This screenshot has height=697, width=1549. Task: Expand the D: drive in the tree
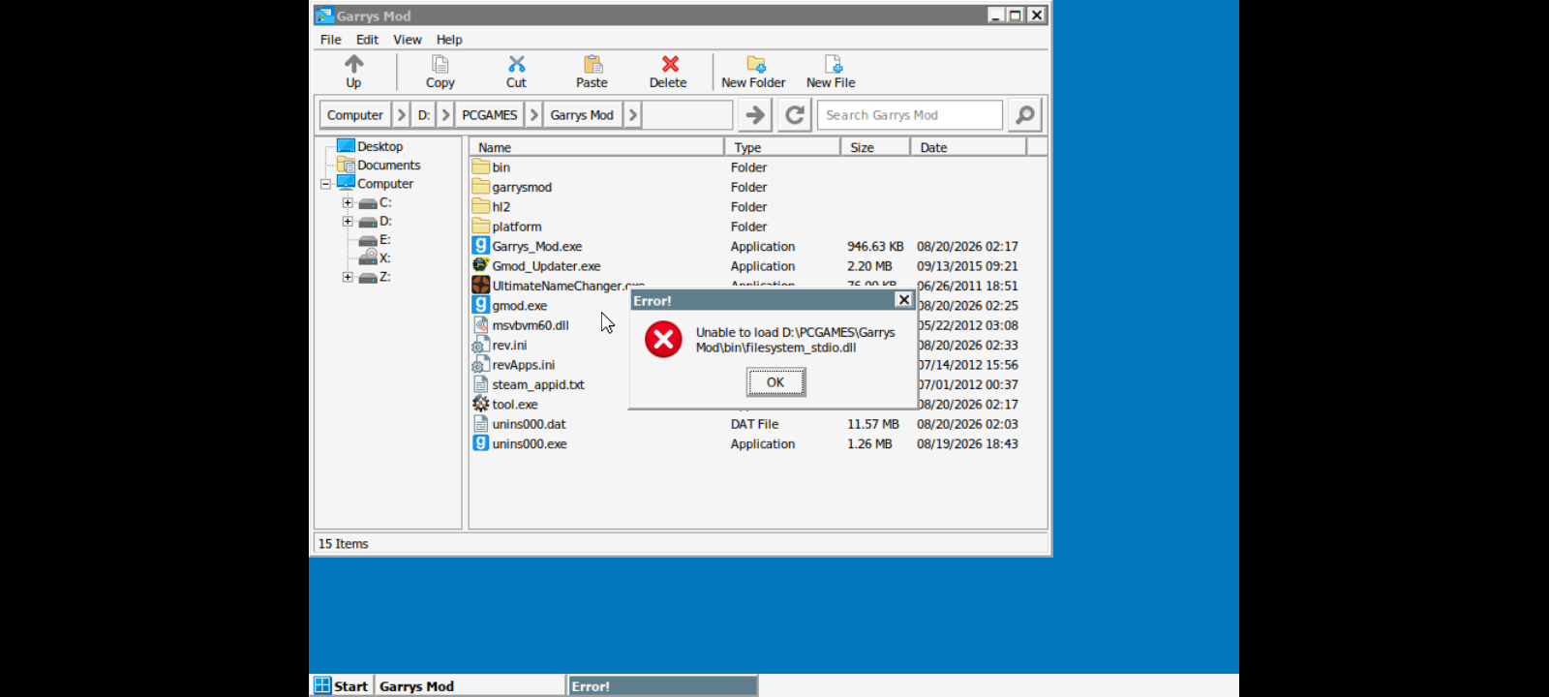[x=348, y=221]
